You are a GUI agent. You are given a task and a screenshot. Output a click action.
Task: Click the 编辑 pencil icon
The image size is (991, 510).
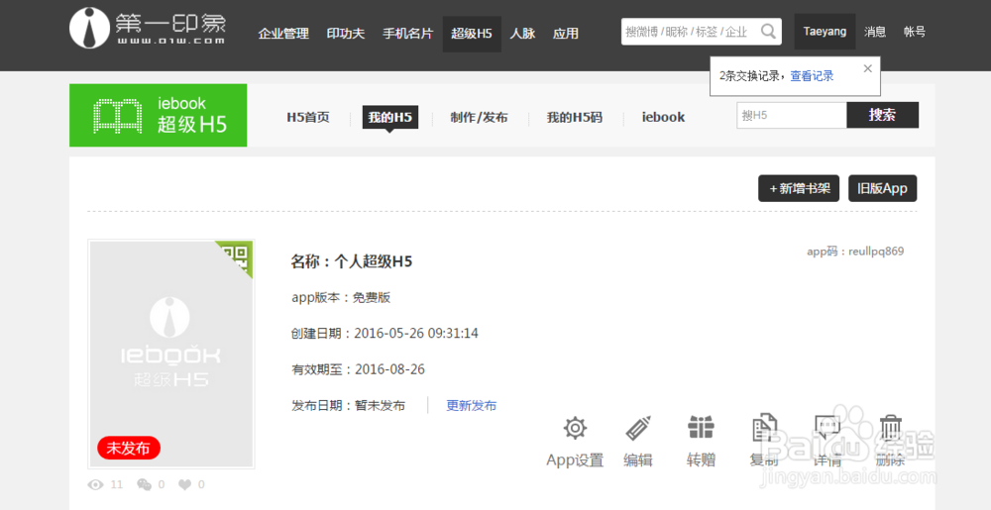(x=637, y=429)
